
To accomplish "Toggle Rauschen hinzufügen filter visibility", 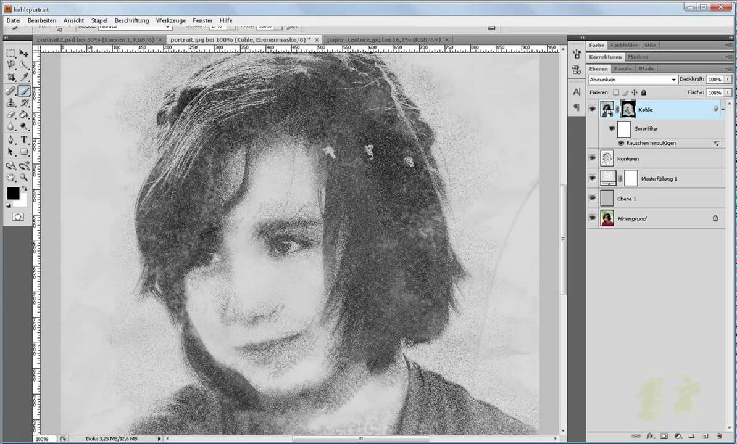I will click(x=621, y=142).
